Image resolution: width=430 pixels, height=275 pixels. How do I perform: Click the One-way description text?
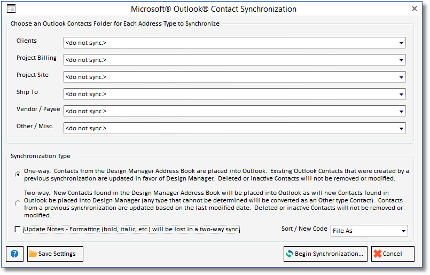point(216,175)
